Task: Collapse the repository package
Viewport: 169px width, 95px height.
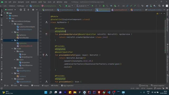Action: pyautogui.click(x=12, y=68)
